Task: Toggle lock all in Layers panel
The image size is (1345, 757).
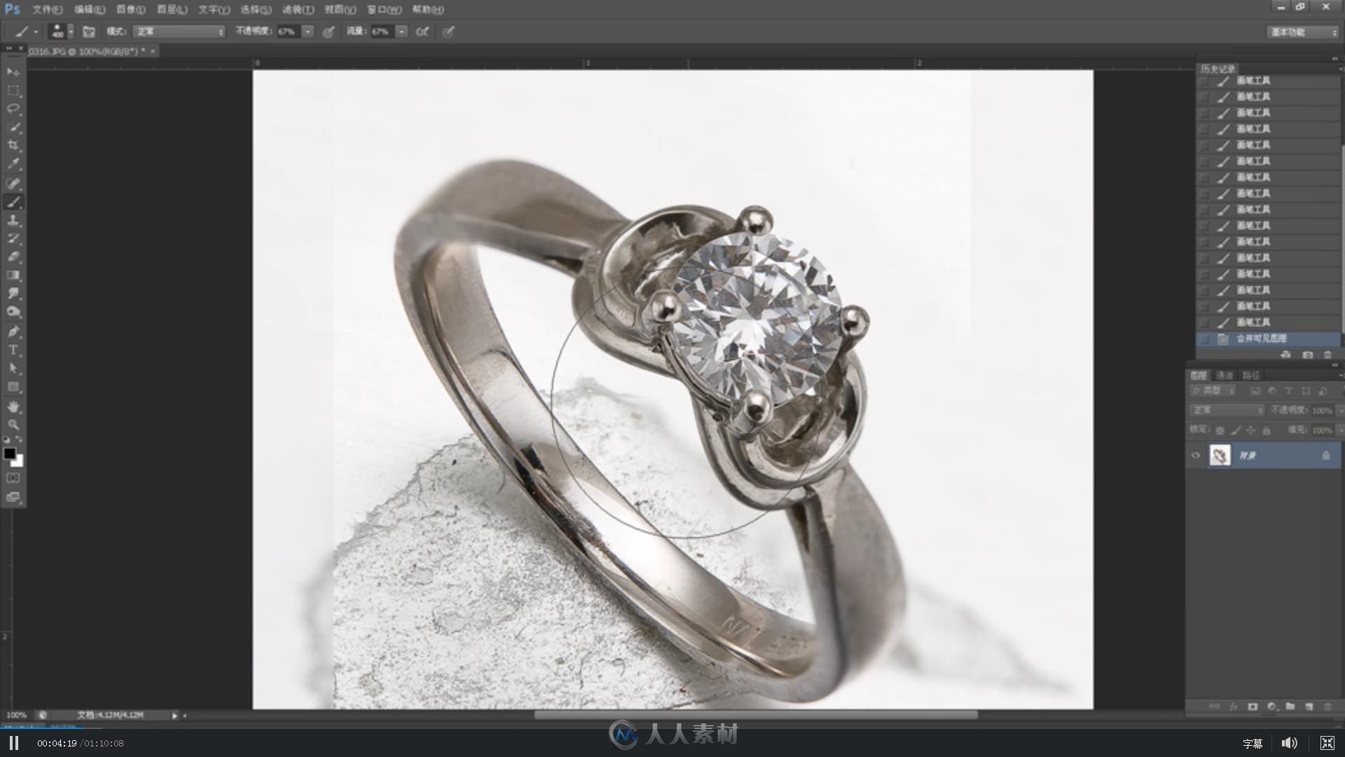Action: [x=1267, y=430]
